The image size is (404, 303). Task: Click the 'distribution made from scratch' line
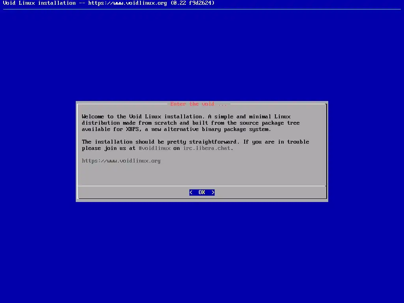click(x=191, y=123)
